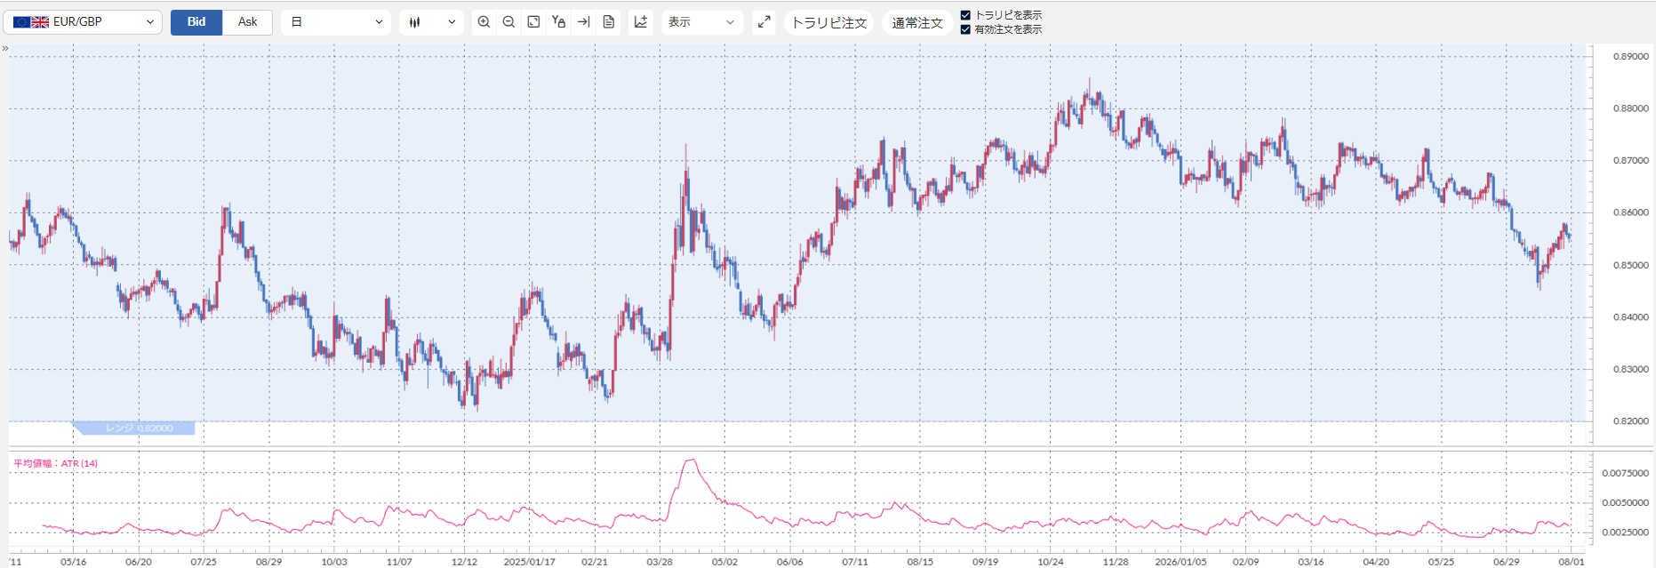Expand the side panel double chevron
Screen dimensions: 1656x568
(x=5, y=48)
